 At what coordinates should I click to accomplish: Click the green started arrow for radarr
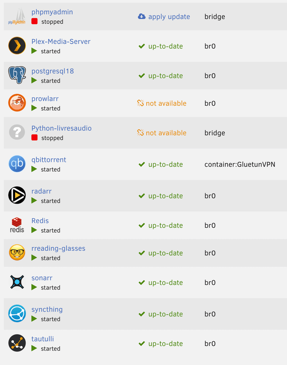(34, 201)
